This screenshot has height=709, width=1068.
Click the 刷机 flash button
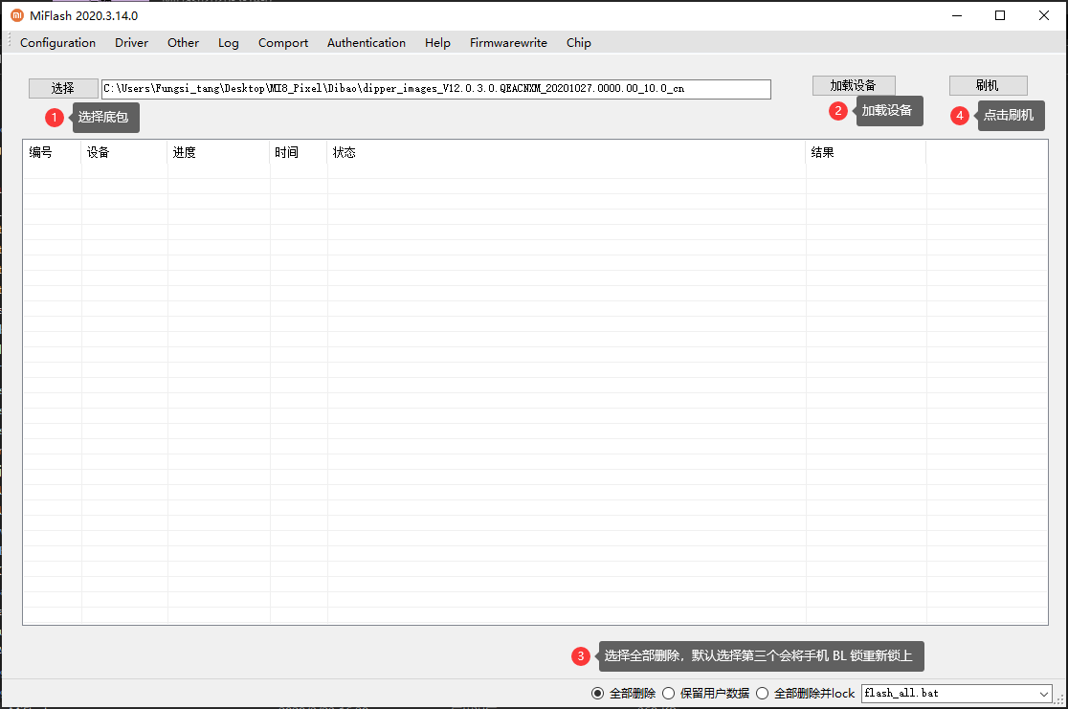[988, 85]
